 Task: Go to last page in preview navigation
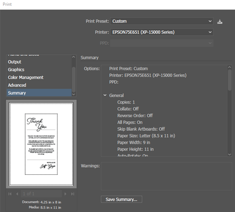pyautogui.click(x=73, y=194)
